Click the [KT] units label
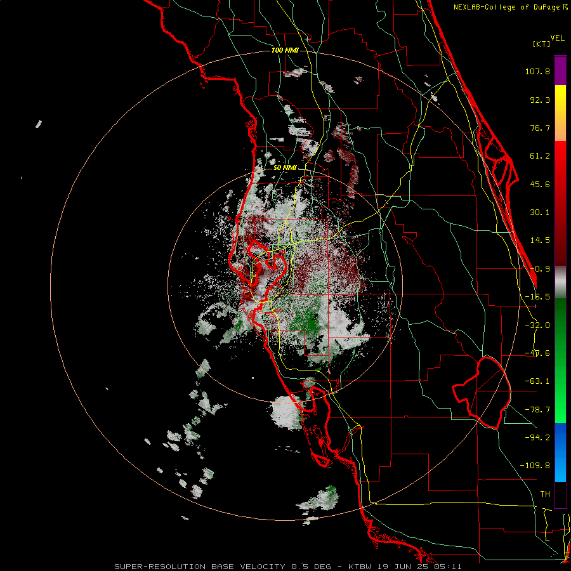571x571 pixels. click(542, 44)
